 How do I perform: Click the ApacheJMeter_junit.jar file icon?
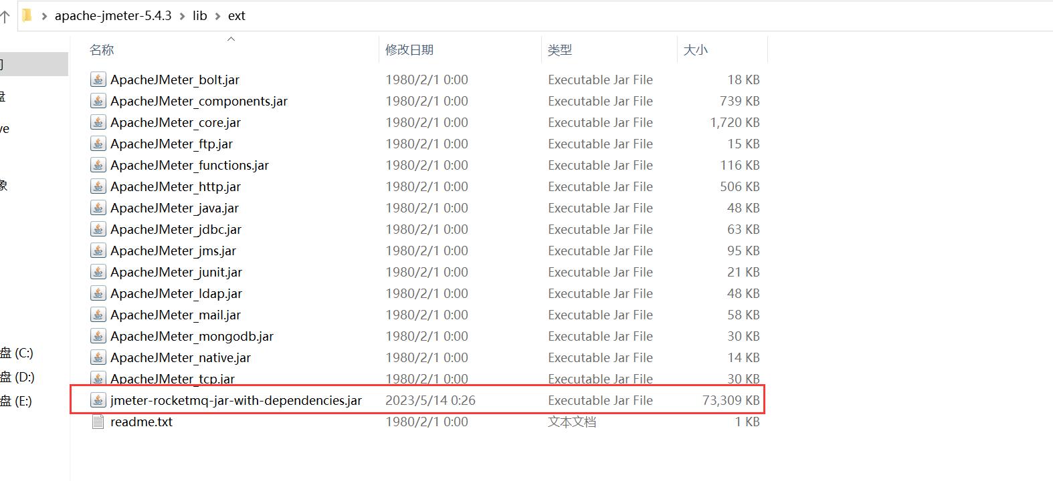tap(98, 272)
